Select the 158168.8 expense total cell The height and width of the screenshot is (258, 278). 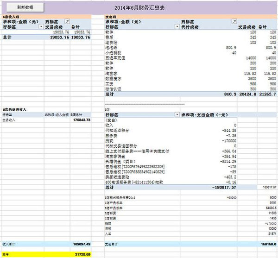click(x=269, y=244)
